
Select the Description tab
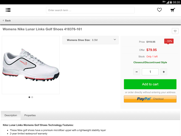click(11, 115)
